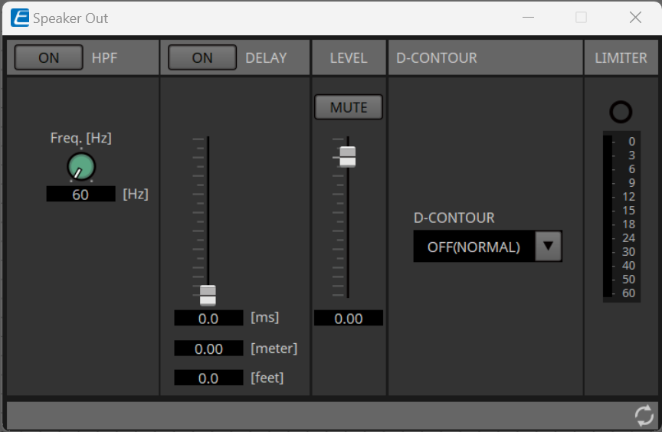Image resolution: width=662 pixels, height=432 pixels.
Task: Click the refresh arrows icon at bottom right
Action: click(644, 416)
